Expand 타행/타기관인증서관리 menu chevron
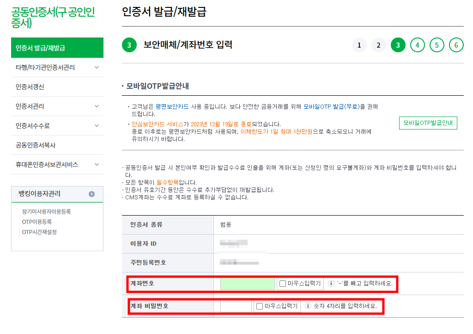The height and width of the screenshot is (334, 473). click(x=97, y=68)
